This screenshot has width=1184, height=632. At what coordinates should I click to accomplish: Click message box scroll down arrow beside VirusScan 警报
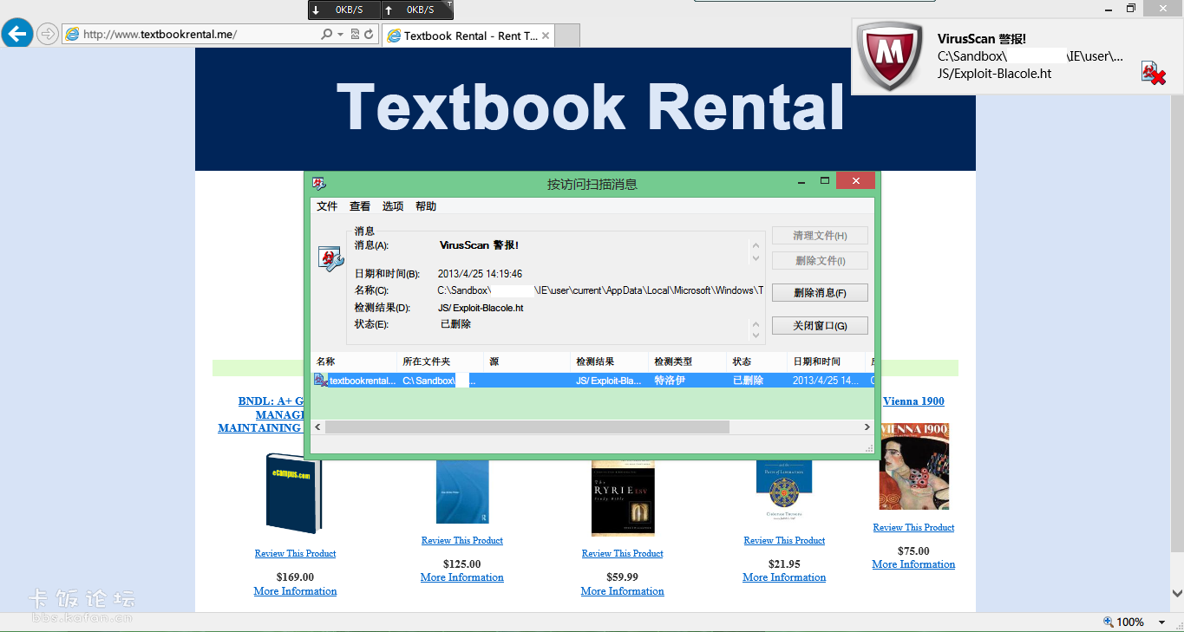coord(756,258)
